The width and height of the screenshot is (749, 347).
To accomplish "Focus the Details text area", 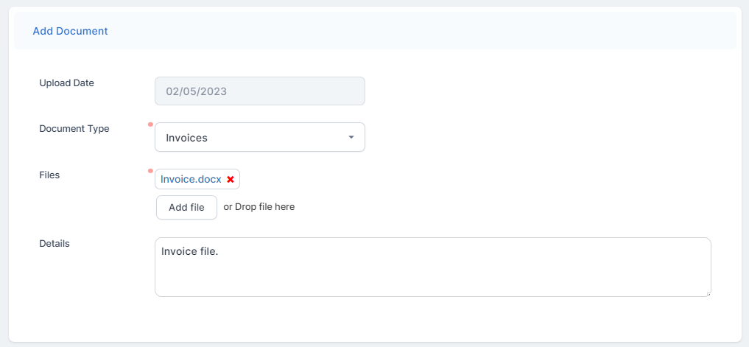I will tap(432, 273).
